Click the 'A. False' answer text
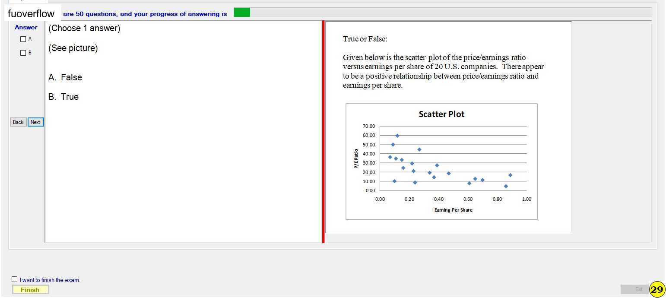The height and width of the screenshot is (298, 666). [x=65, y=77]
